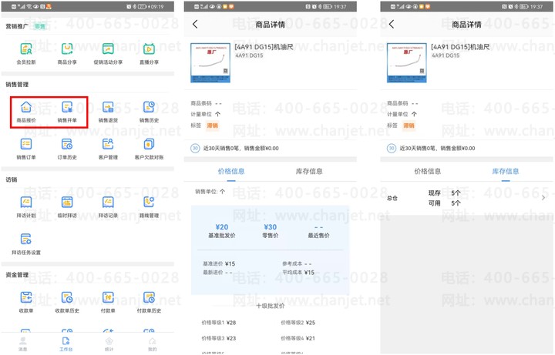The width and height of the screenshot is (555, 355).
Task: Switch to the 消息 bottom tab
Action: click(23, 343)
